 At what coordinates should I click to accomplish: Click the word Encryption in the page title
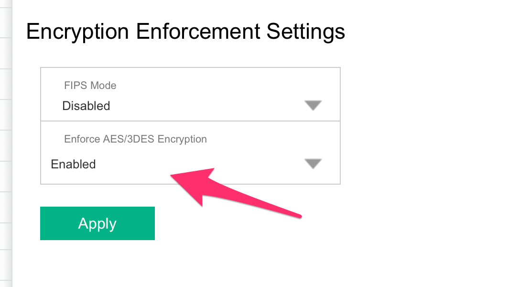77,33
